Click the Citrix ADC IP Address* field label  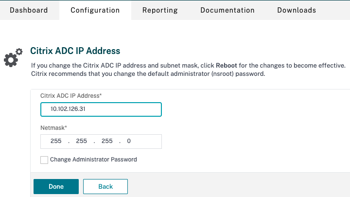pos(74,96)
